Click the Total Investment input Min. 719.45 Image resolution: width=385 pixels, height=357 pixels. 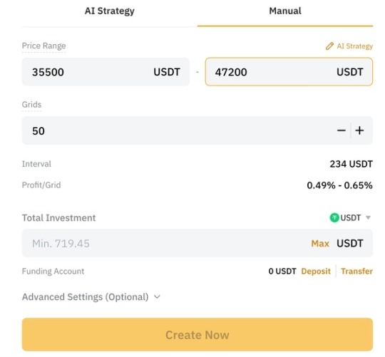pos(165,244)
